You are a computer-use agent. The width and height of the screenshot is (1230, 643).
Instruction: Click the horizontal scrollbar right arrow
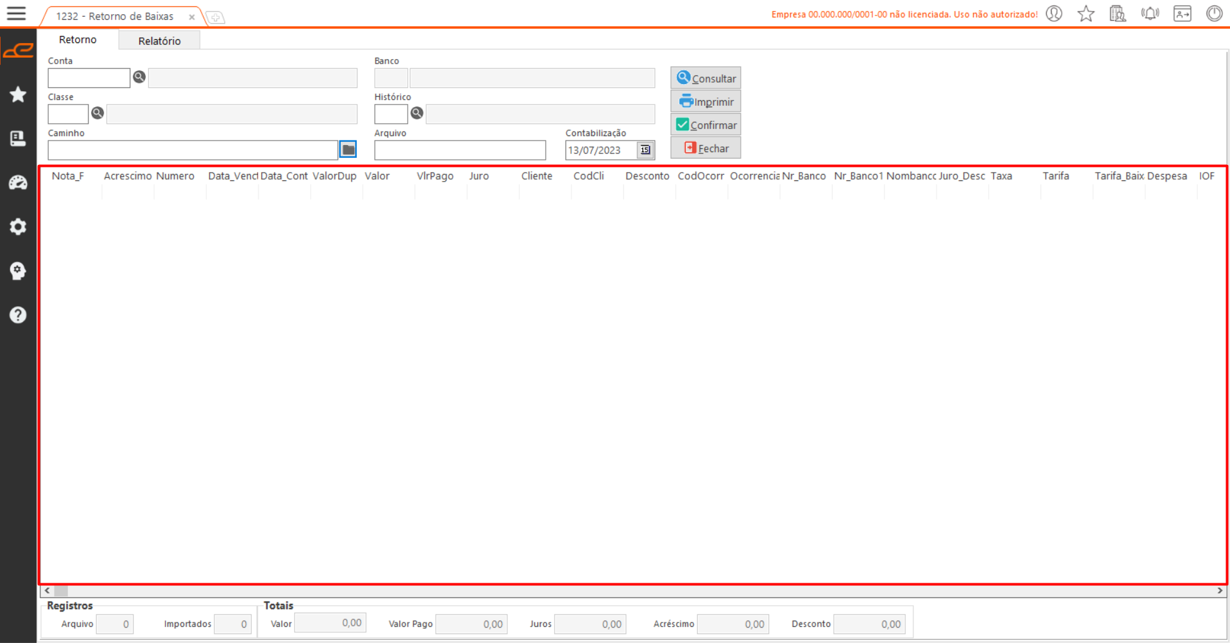click(1220, 590)
